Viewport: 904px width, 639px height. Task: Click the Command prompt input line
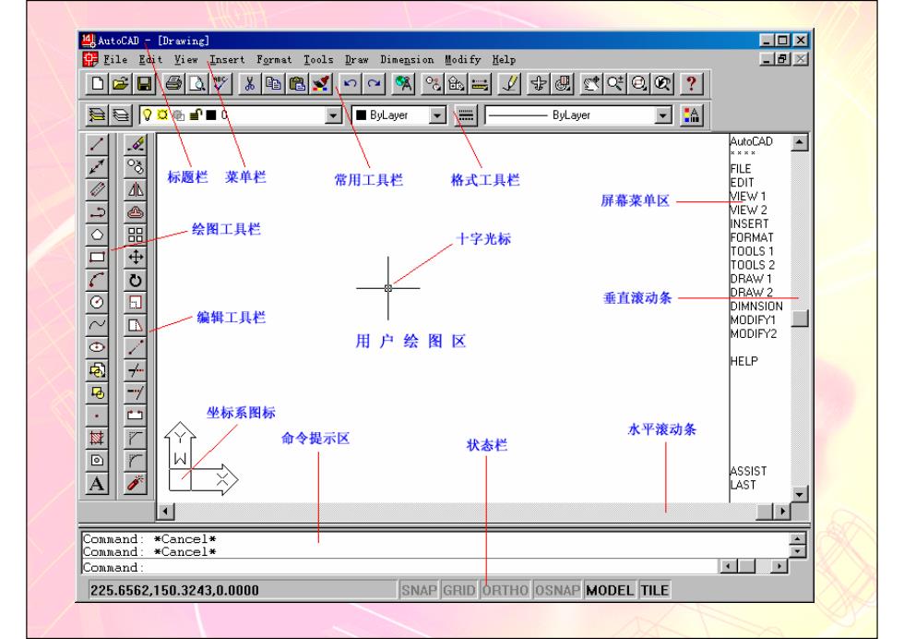pos(400,567)
